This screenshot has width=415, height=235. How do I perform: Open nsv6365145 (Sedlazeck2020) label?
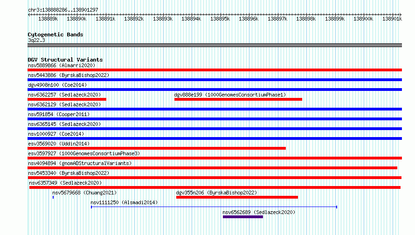pos(64,124)
